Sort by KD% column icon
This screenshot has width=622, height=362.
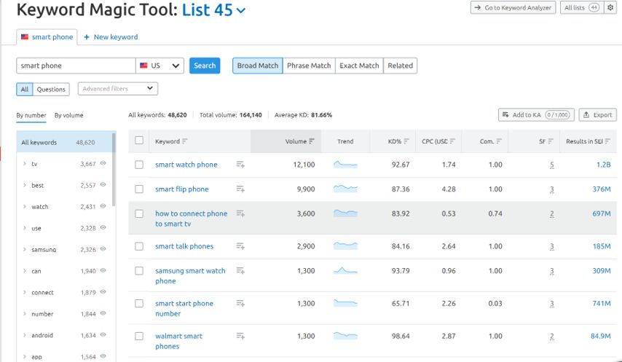[406, 141]
